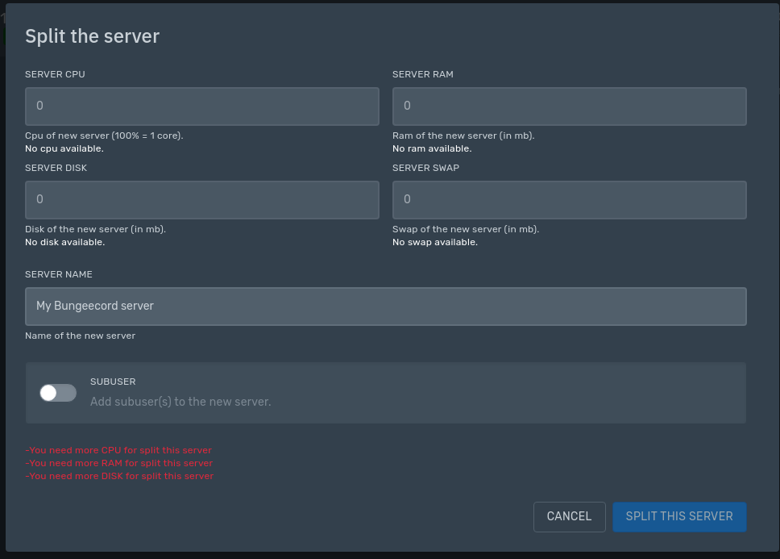Click the Server Swap input field
The width and height of the screenshot is (780, 559).
[569, 199]
